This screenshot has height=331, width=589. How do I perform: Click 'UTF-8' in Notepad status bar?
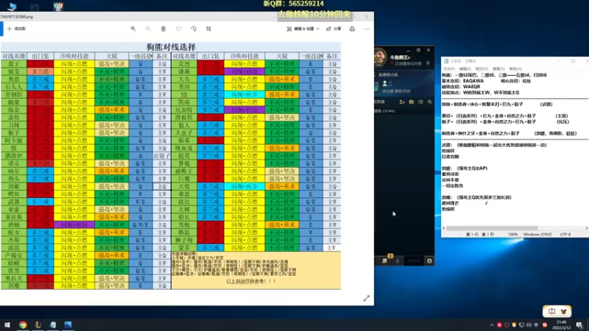[x=565, y=234]
